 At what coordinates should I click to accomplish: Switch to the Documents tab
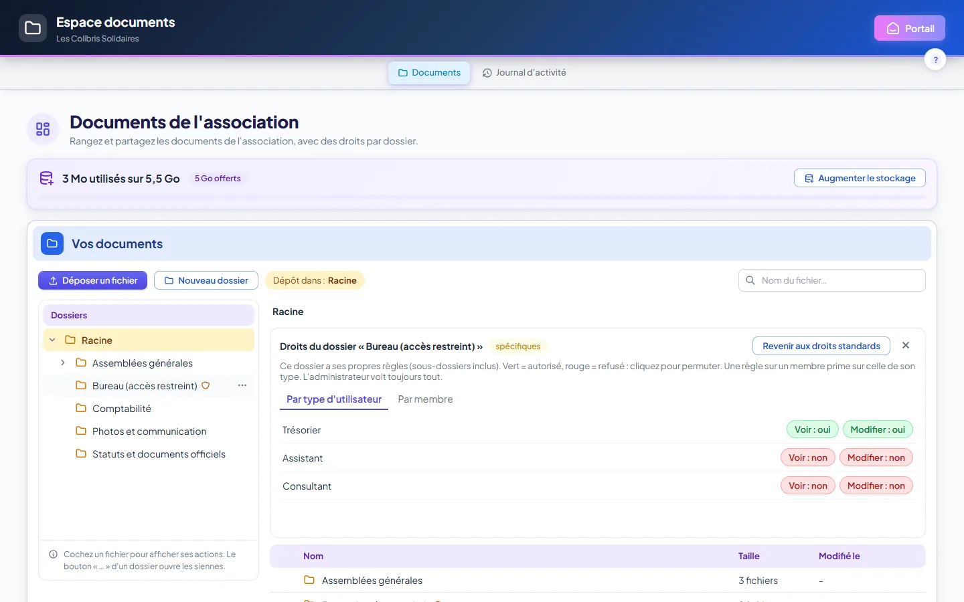tap(429, 72)
